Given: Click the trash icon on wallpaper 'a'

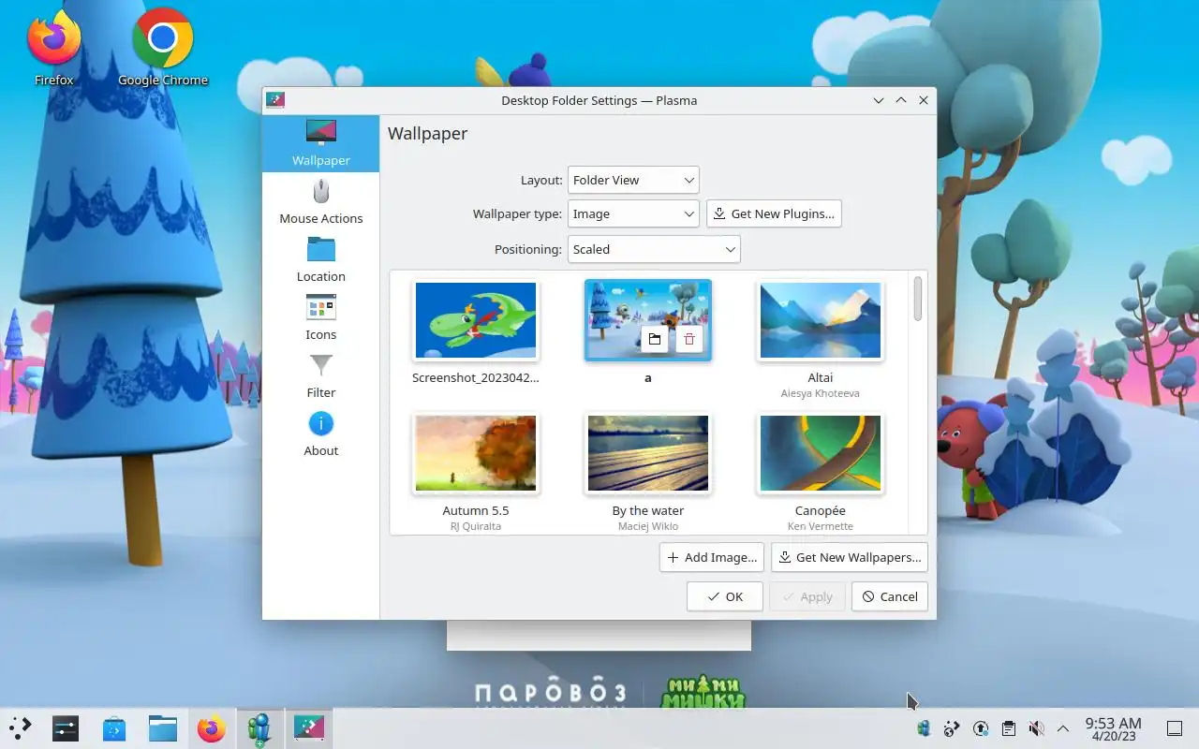Looking at the screenshot, I should point(689,339).
